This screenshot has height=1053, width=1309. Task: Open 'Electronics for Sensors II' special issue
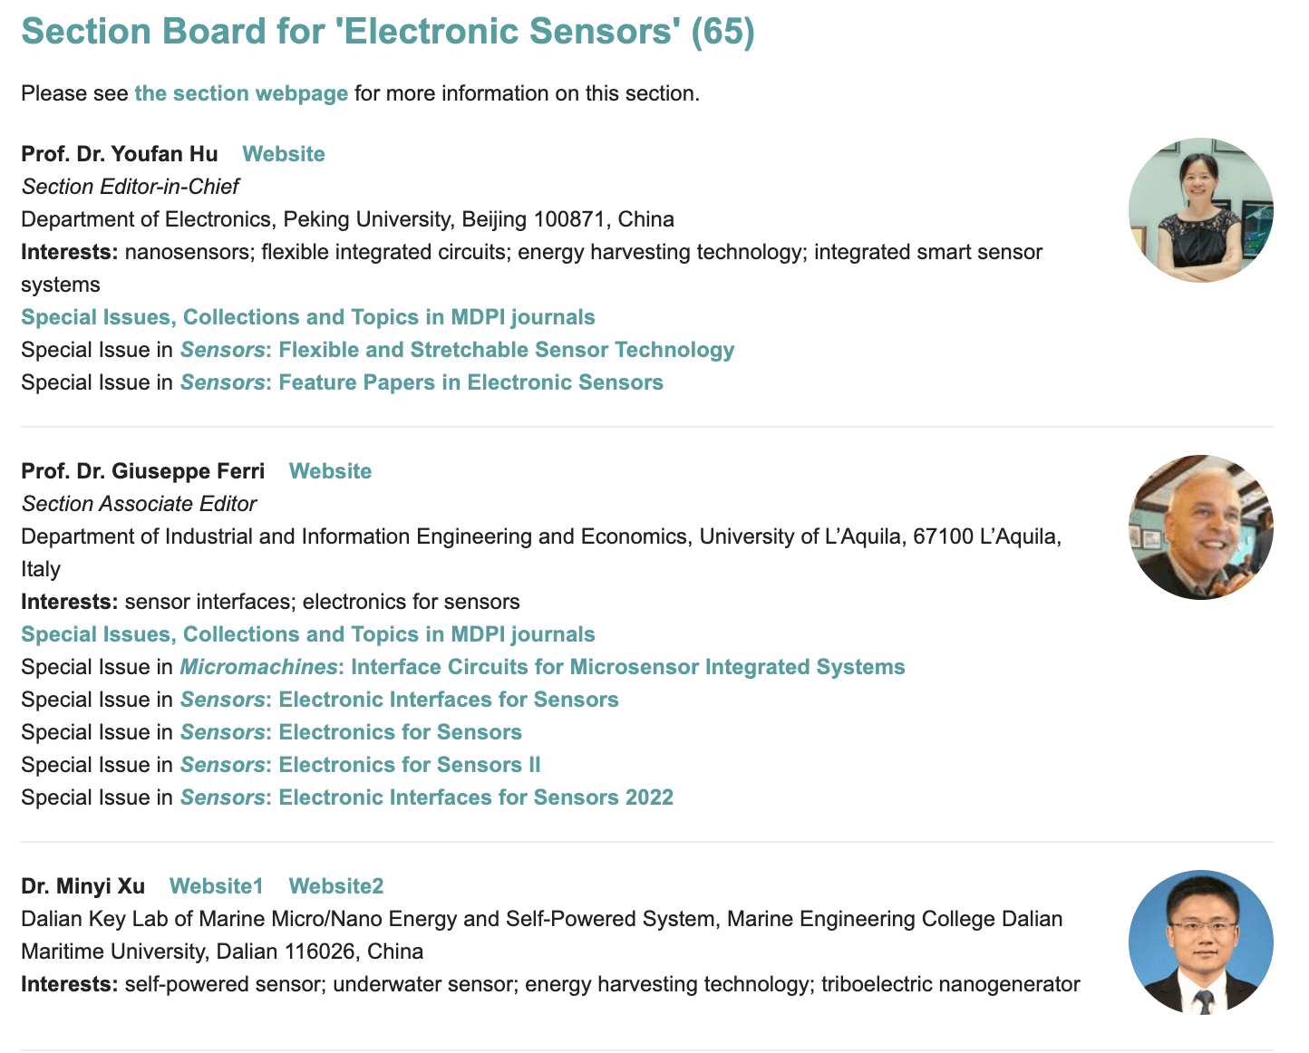(x=409, y=765)
